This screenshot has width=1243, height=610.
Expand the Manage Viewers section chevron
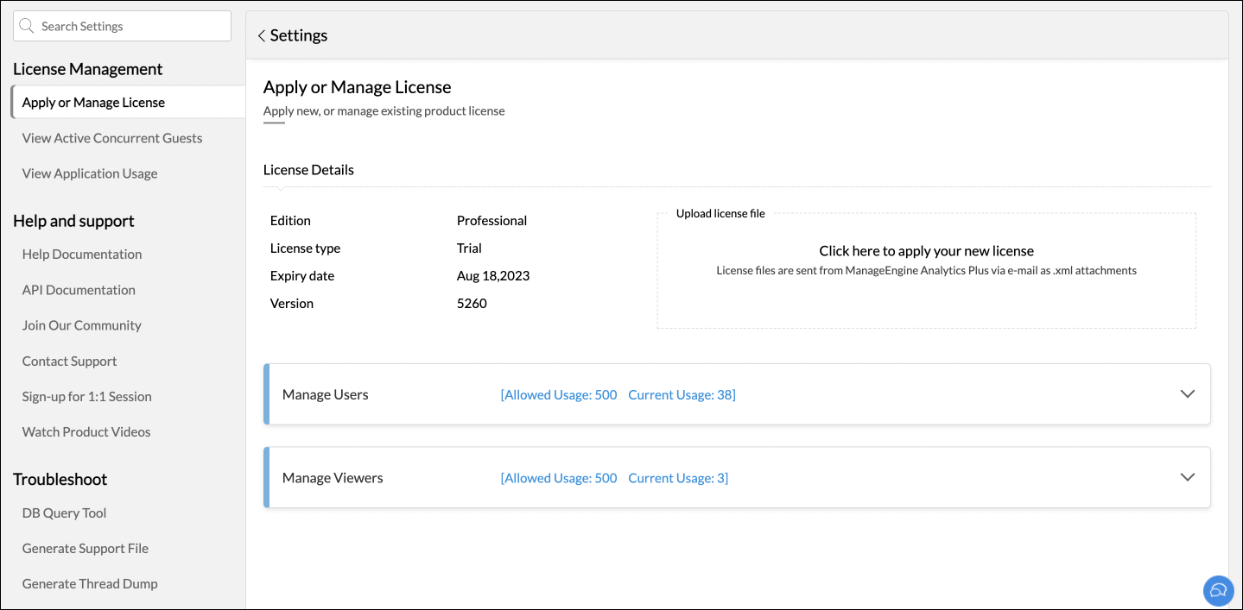[1187, 478]
